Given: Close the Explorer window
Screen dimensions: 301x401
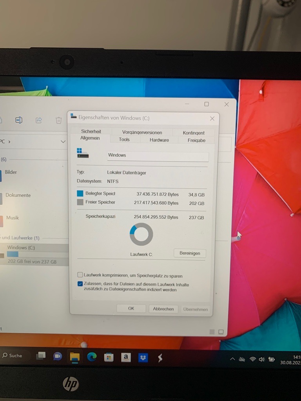Looking at the screenshot, I should (227, 104).
